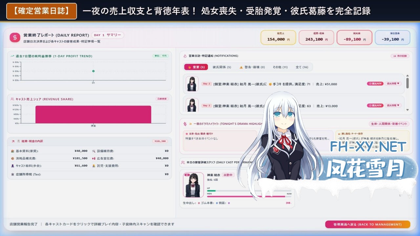
Task: Show the 全て (16) notifications tab
Action: pyautogui.click(x=302, y=67)
